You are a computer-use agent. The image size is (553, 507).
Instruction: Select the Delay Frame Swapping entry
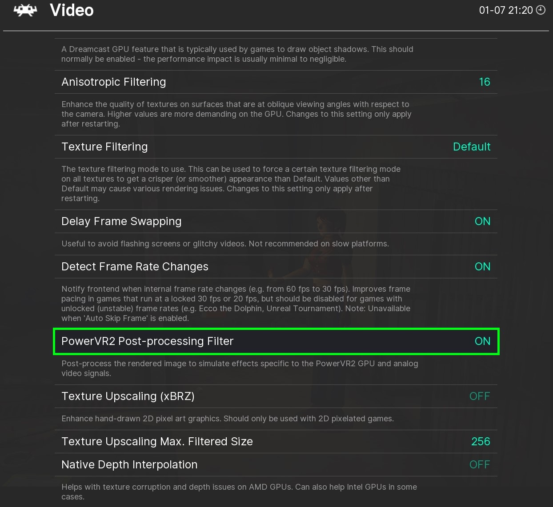121,221
